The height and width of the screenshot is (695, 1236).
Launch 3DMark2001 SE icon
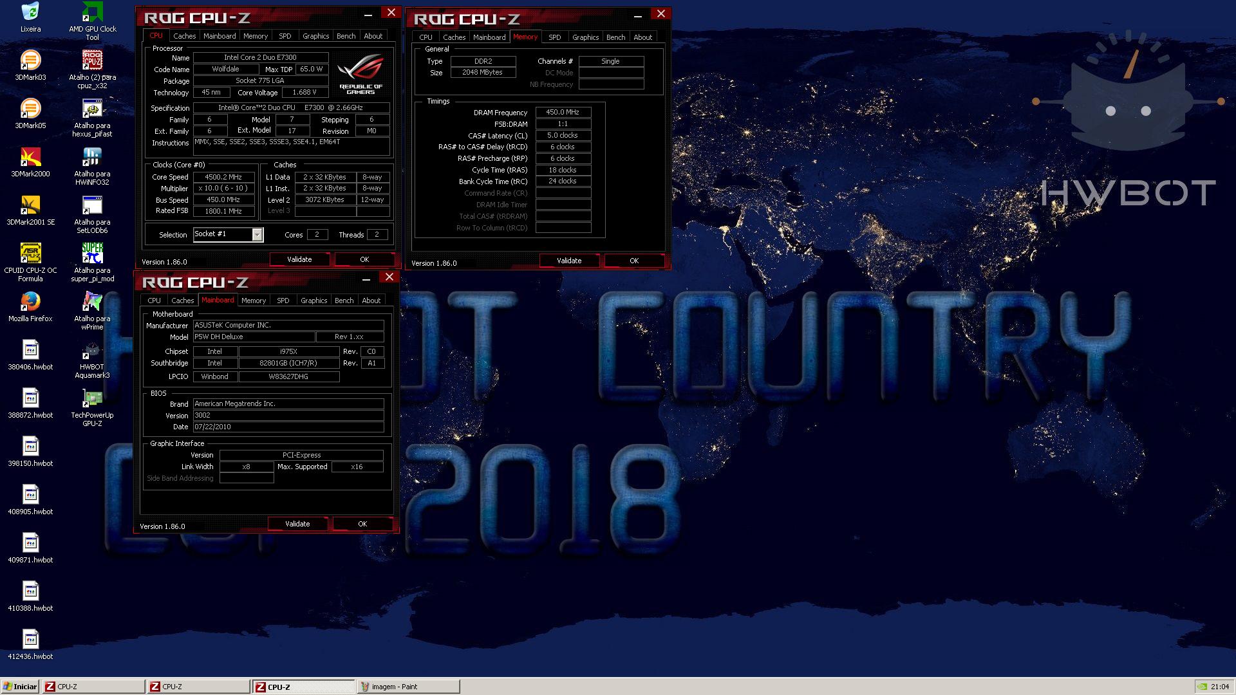click(x=30, y=205)
